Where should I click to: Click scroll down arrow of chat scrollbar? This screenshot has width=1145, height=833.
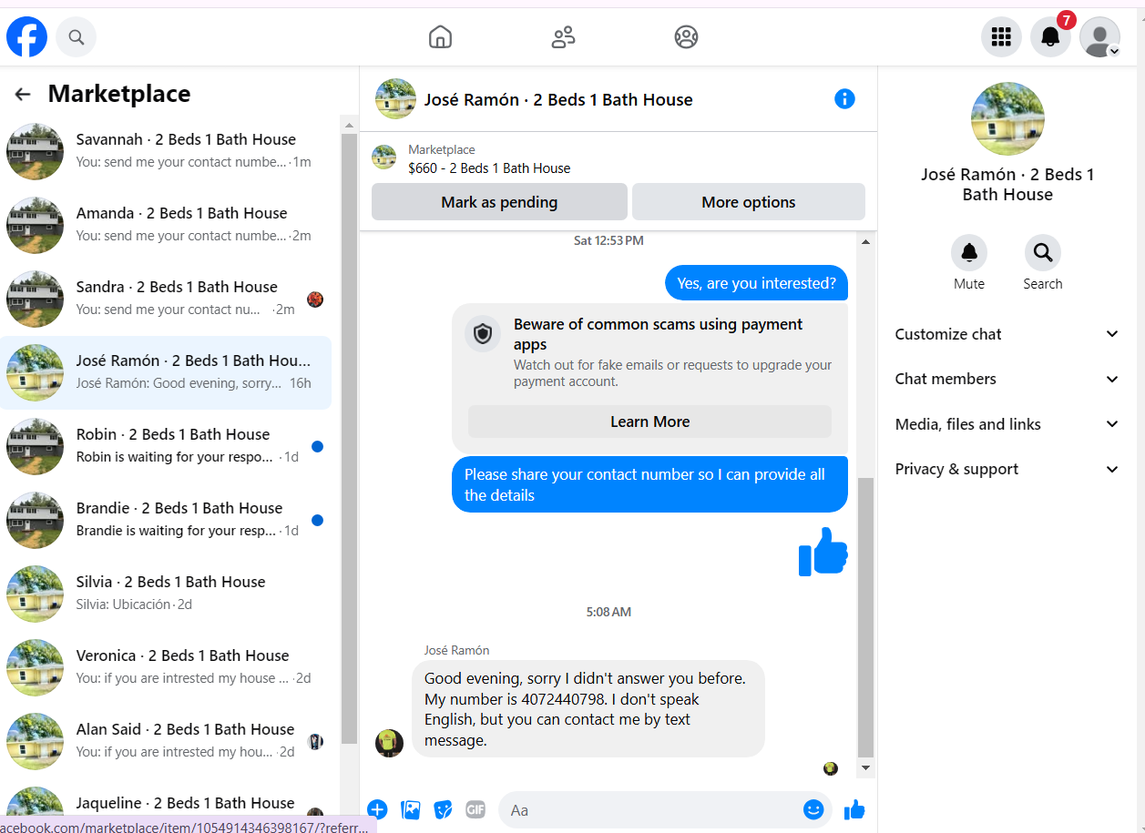pyautogui.click(x=865, y=769)
